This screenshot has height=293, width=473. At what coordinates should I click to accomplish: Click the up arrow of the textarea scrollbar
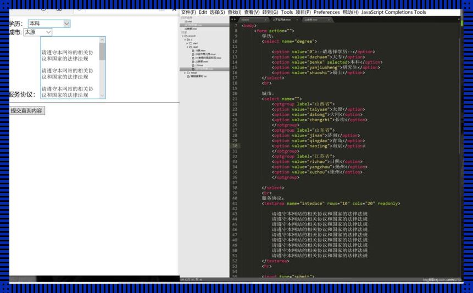[102, 40]
